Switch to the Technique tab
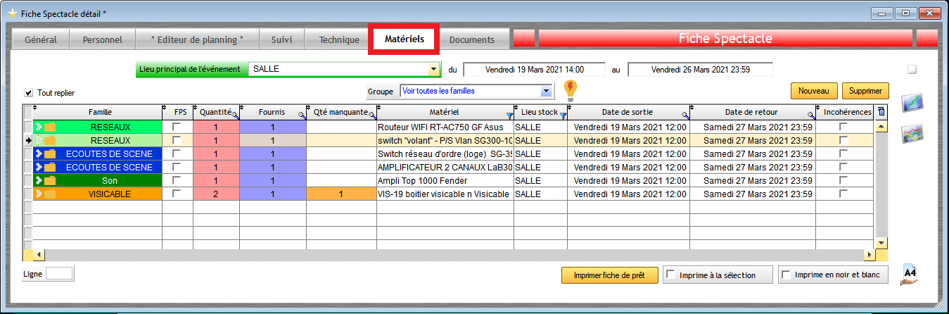 (339, 39)
